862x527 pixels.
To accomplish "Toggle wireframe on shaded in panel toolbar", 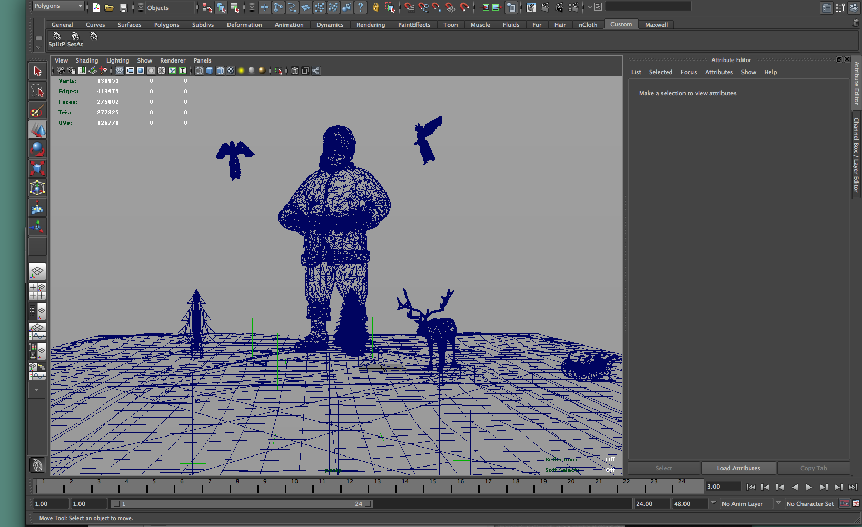I will [220, 70].
